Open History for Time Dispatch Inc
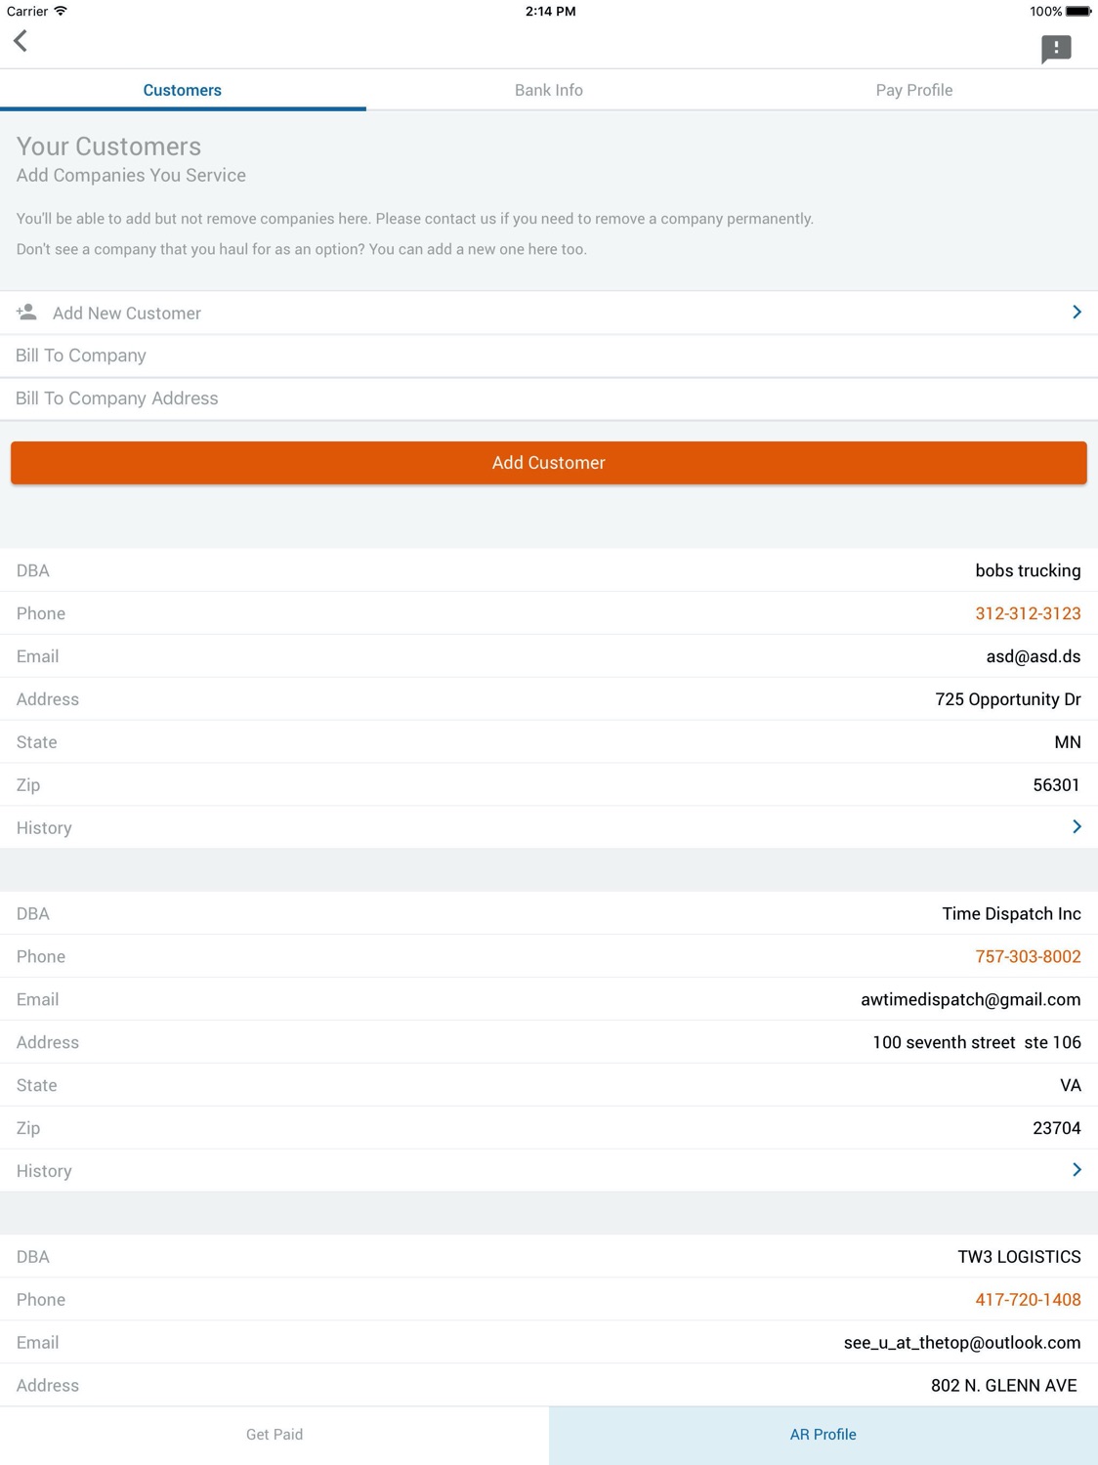 (x=549, y=1170)
